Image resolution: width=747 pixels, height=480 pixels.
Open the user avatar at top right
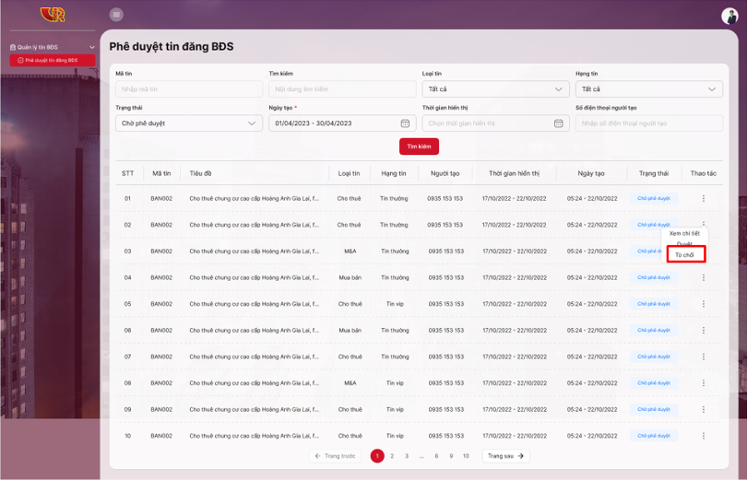[x=729, y=16]
